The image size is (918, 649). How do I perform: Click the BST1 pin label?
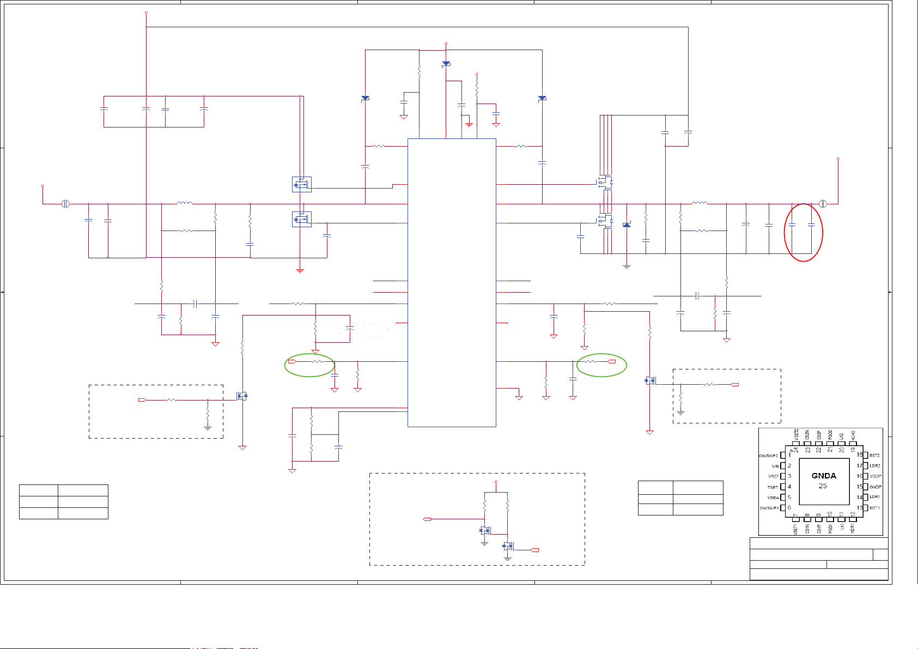(874, 508)
